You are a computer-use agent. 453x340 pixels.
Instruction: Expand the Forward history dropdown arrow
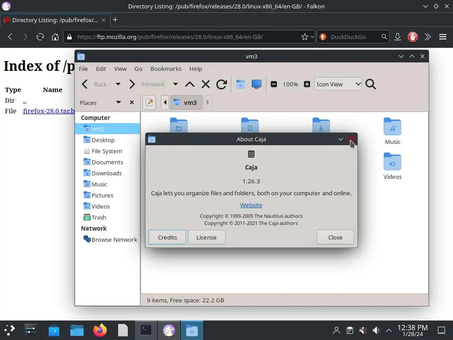pyautogui.click(x=175, y=84)
